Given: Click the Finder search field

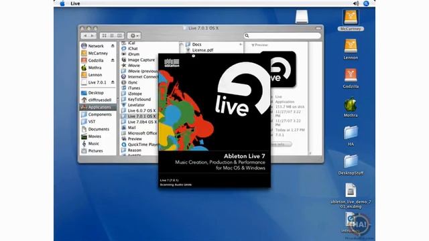Looking at the screenshot, I should (282, 35).
